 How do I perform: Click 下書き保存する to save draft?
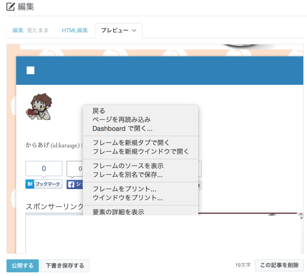(x=65, y=266)
